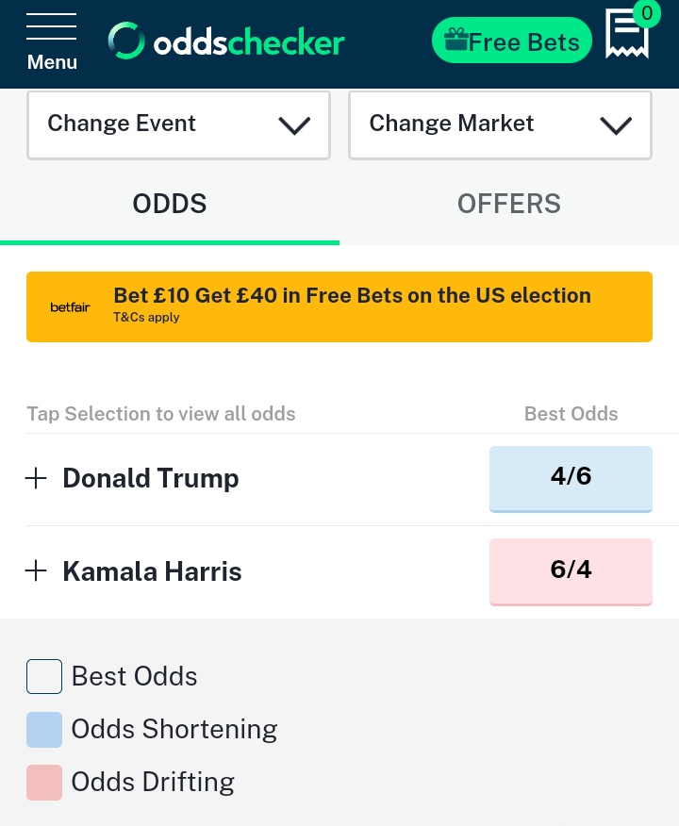The width and height of the screenshot is (679, 826).
Task: Click the Best Odds legend box
Action: [44, 676]
